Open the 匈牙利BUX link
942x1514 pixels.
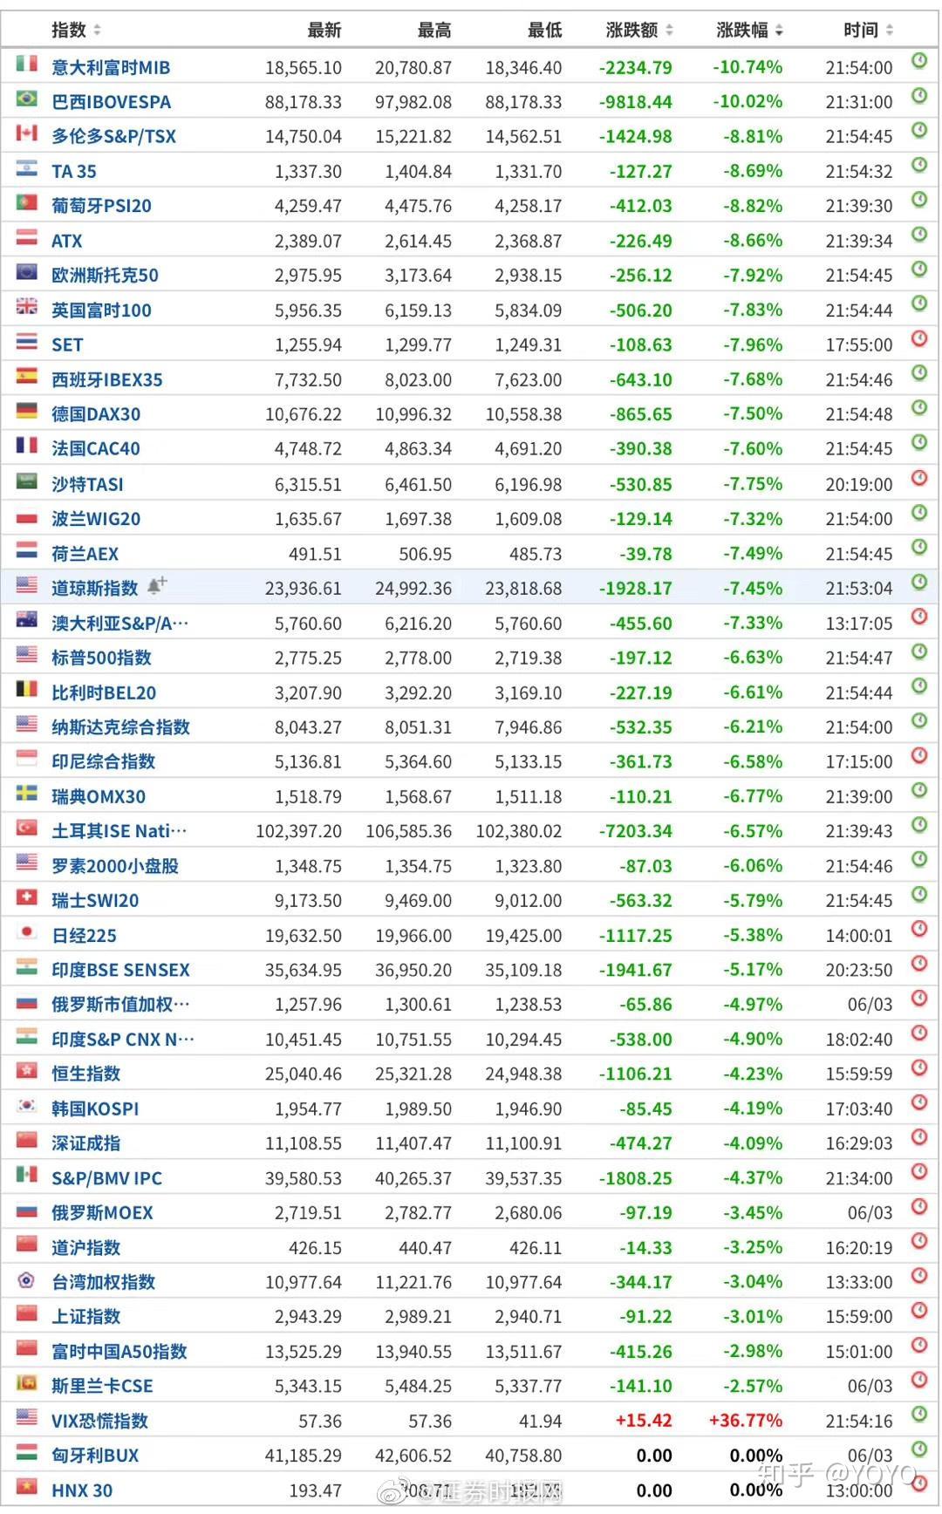[x=95, y=1456]
